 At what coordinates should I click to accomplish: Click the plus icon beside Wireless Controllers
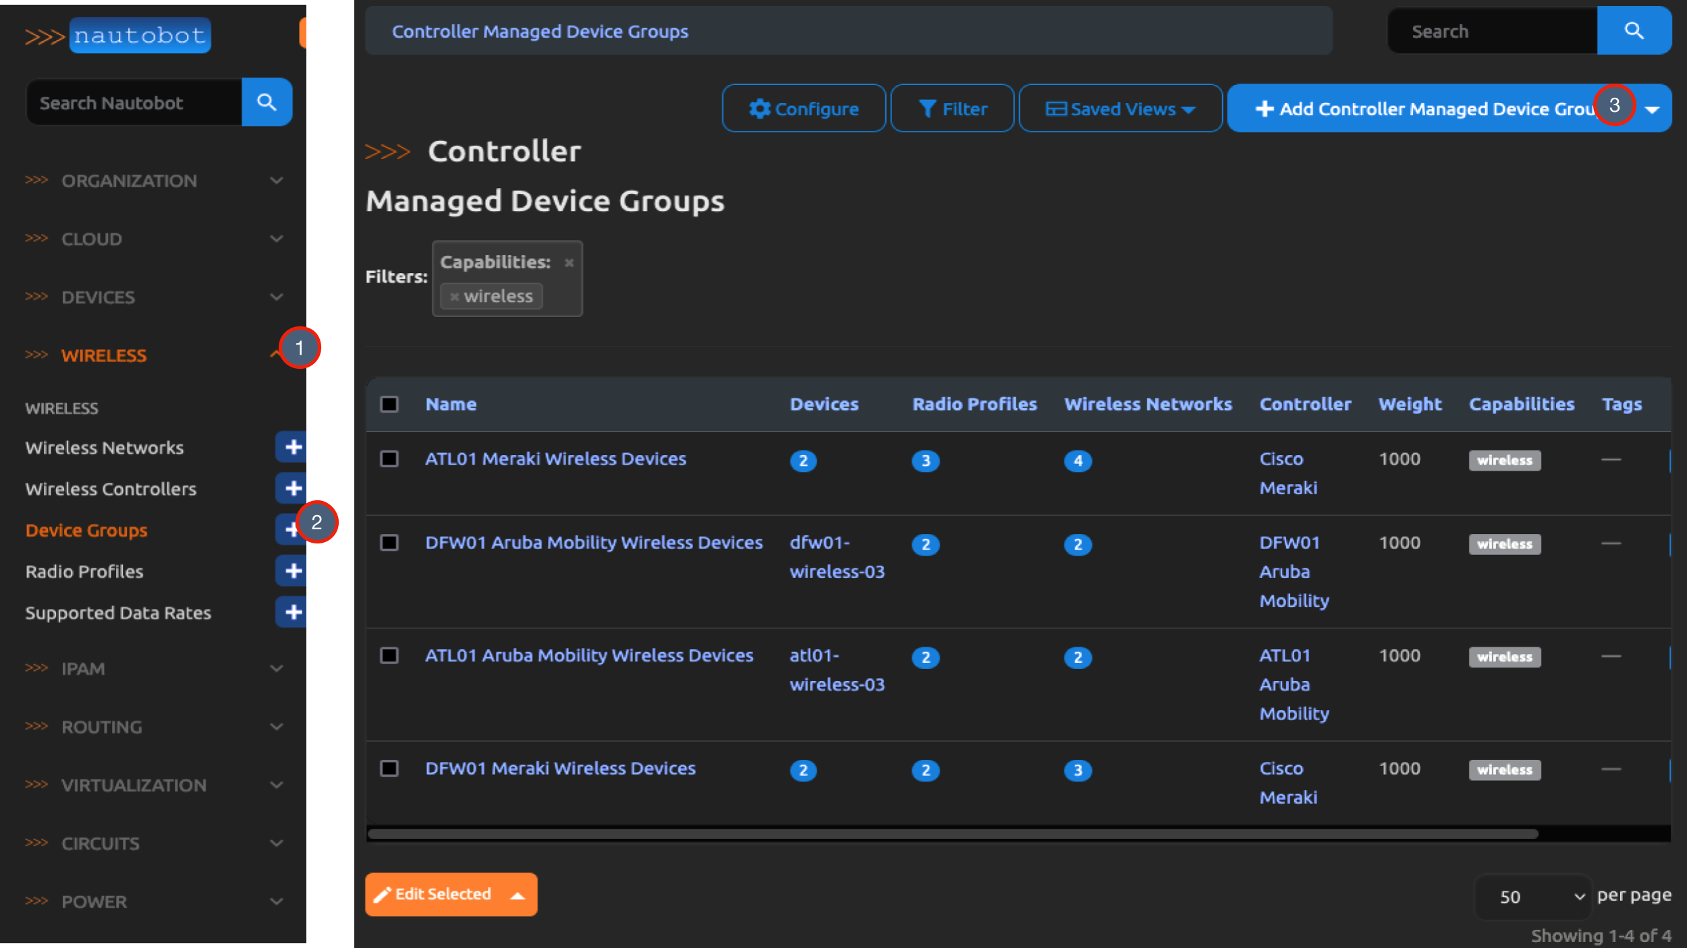[292, 488]
